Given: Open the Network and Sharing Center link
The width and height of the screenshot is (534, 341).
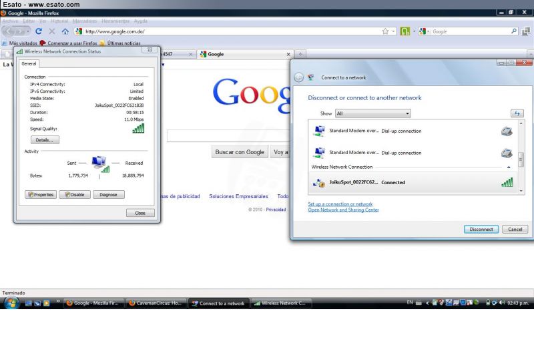Looking at the screenshot, I should (x=343, y=210).
